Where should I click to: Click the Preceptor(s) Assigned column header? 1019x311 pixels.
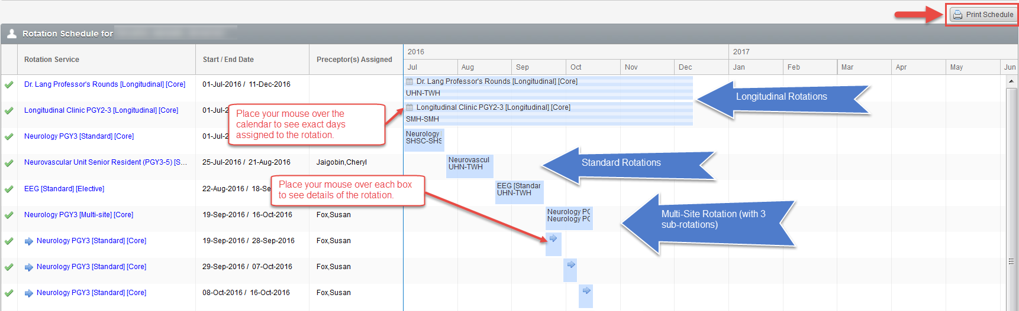354,60
